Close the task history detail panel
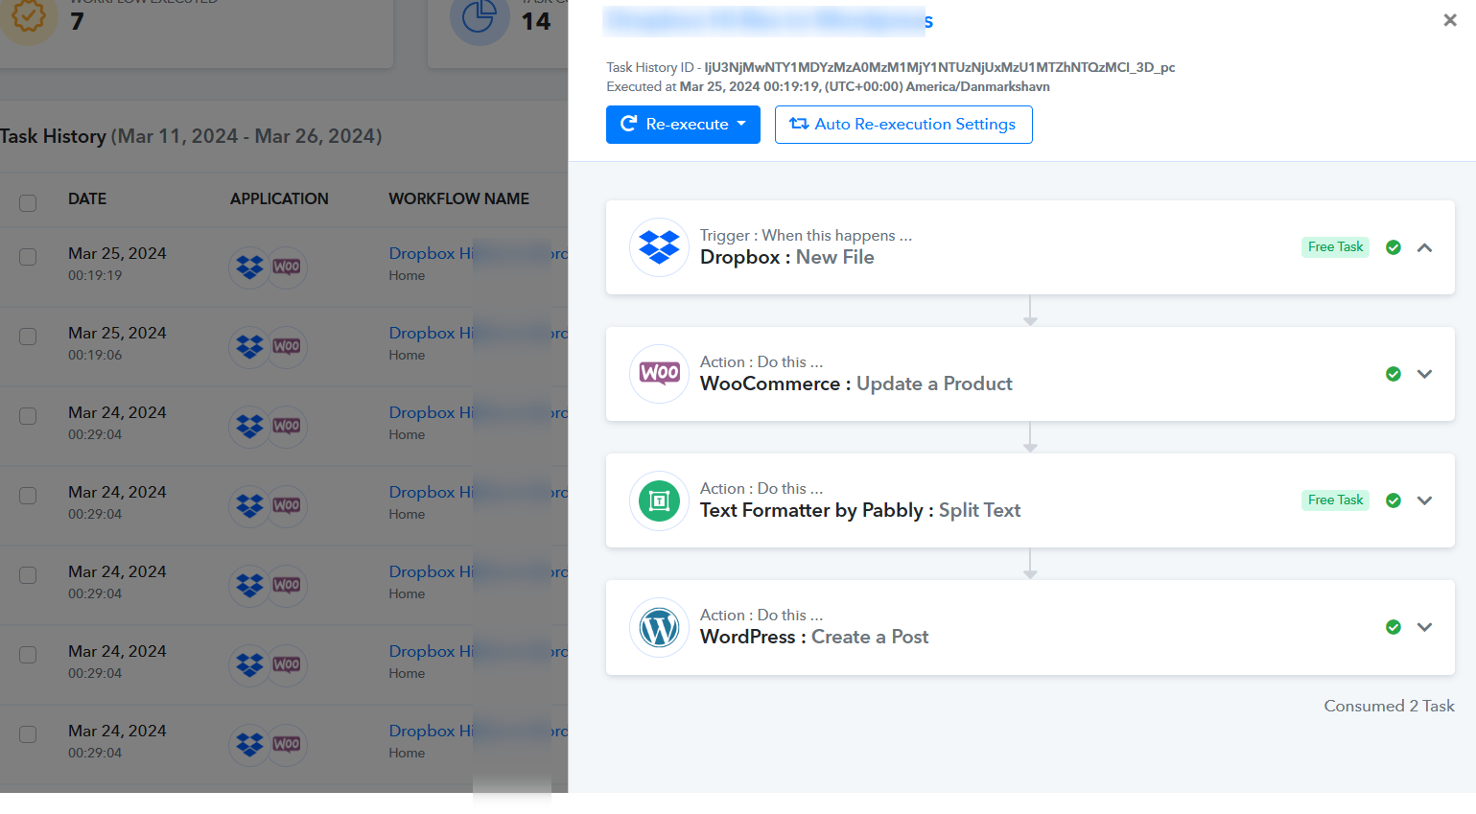This screenshot has width=1476, height=814. [1450, 20]
